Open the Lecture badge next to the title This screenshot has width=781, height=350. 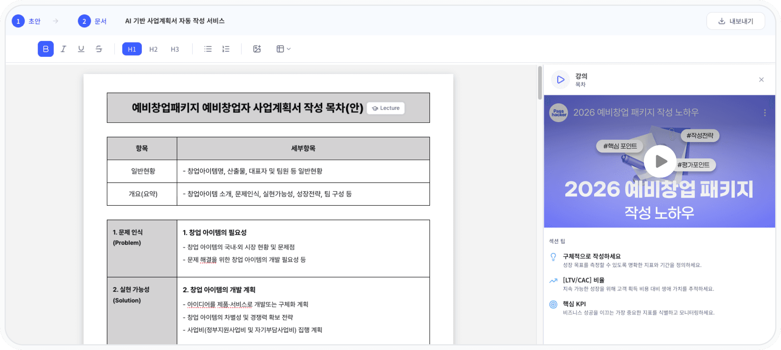point(385,108)
